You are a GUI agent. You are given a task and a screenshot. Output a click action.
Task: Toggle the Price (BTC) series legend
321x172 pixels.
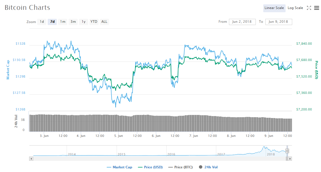pos(181,167)
